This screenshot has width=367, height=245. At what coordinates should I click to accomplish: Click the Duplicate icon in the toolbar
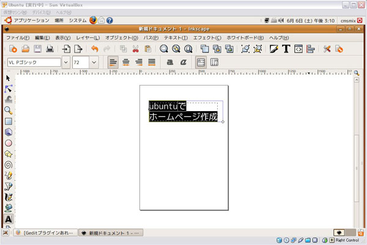click(x=205, y=49)
